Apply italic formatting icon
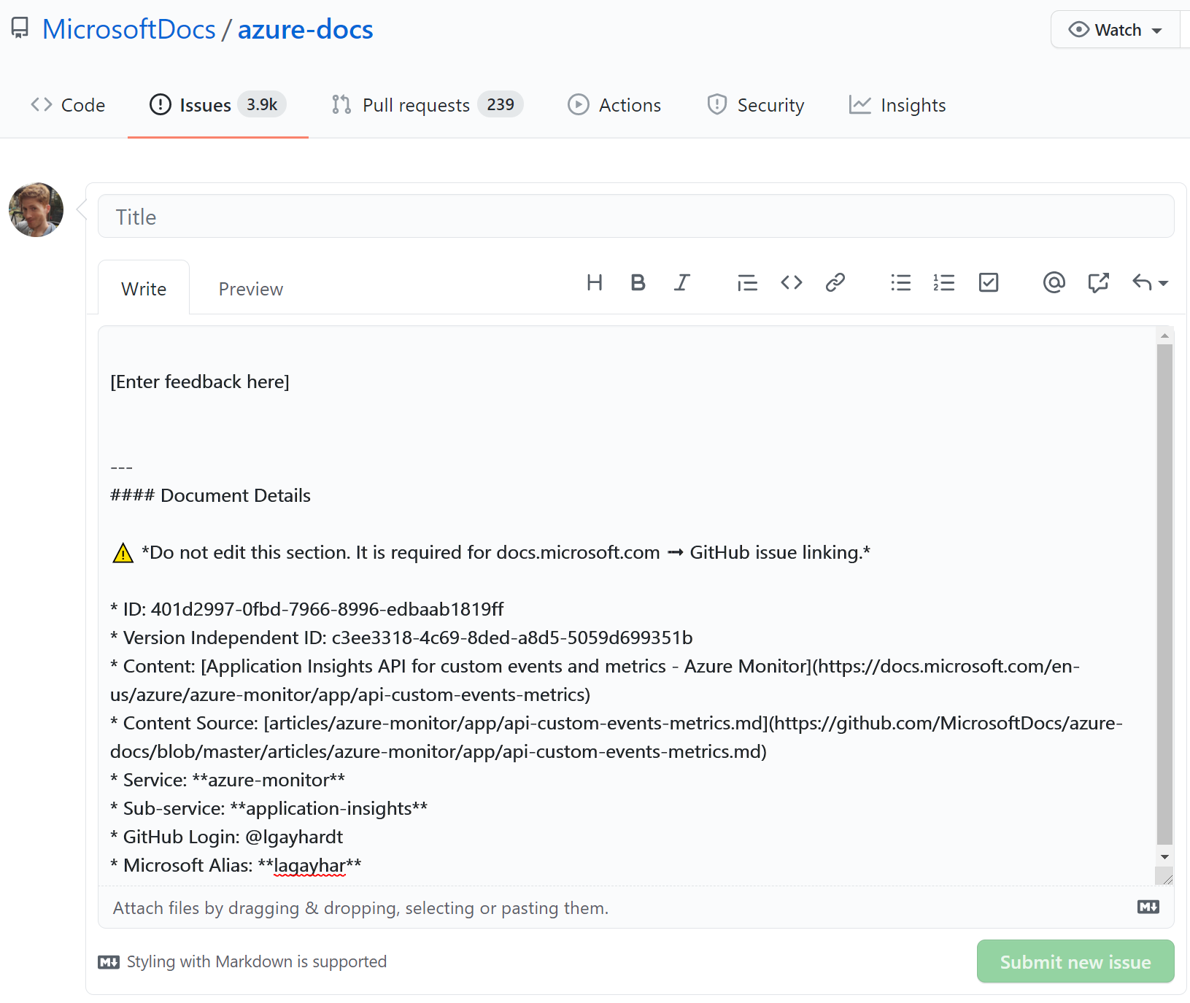The height and width of the screenshot is (1003, 1190). click(681, 282)
